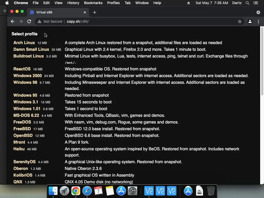The width and height of the screenshot is (264, 198).
Task: Click the Spotlight search icon in menu bar
Action: (x=247, y=3)
